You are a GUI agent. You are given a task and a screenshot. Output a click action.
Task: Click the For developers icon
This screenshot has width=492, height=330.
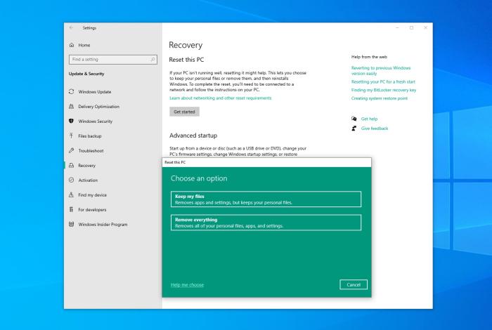(x=71, y=210)
